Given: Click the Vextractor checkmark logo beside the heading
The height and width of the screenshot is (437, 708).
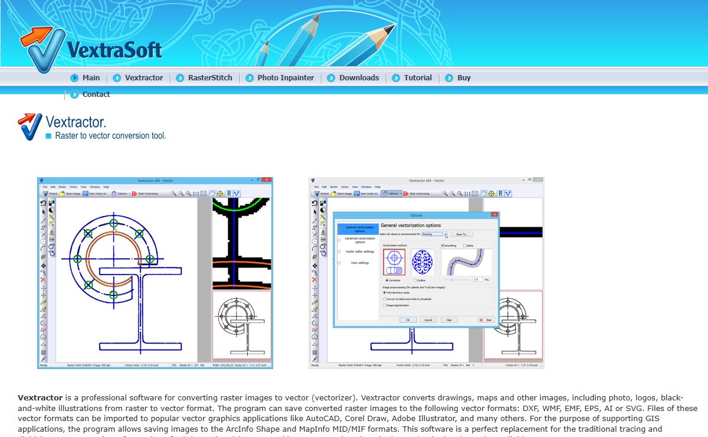Looking at the screenshot, I should 31,126.
